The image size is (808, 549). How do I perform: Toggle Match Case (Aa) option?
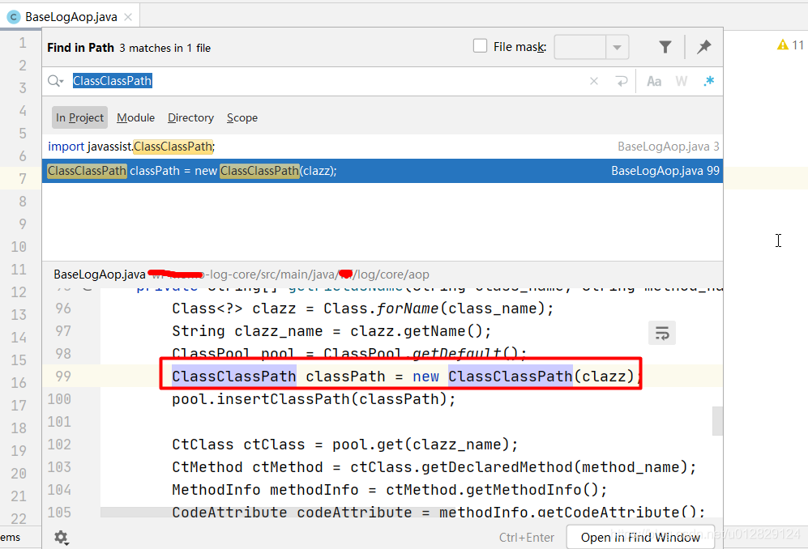(654, 81)
